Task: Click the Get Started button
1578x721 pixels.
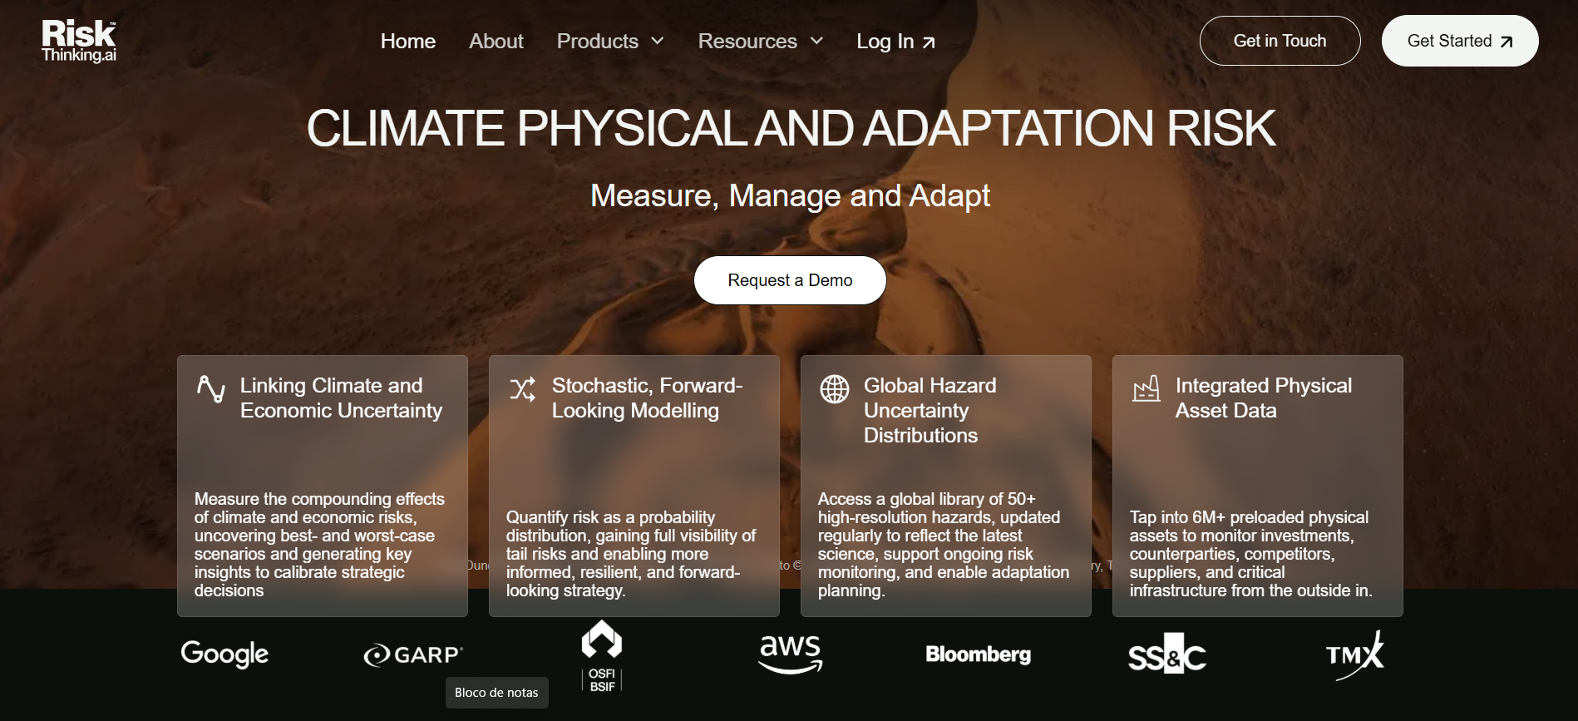Action: [1459, 41]
